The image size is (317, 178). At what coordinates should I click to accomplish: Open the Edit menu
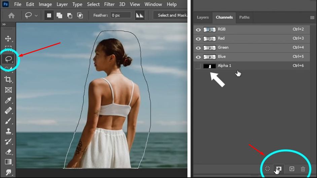(x=30, y=4)
